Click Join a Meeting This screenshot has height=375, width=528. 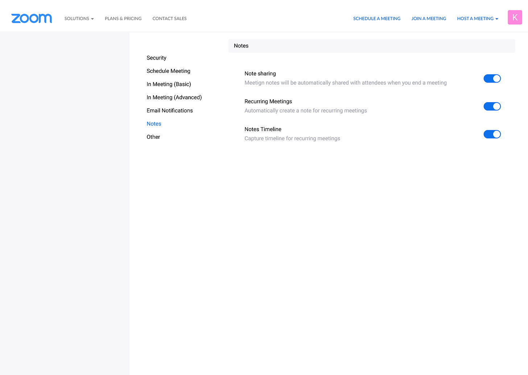428,18
